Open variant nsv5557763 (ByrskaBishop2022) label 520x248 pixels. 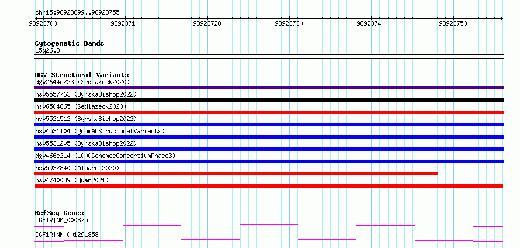coord(86,94)
